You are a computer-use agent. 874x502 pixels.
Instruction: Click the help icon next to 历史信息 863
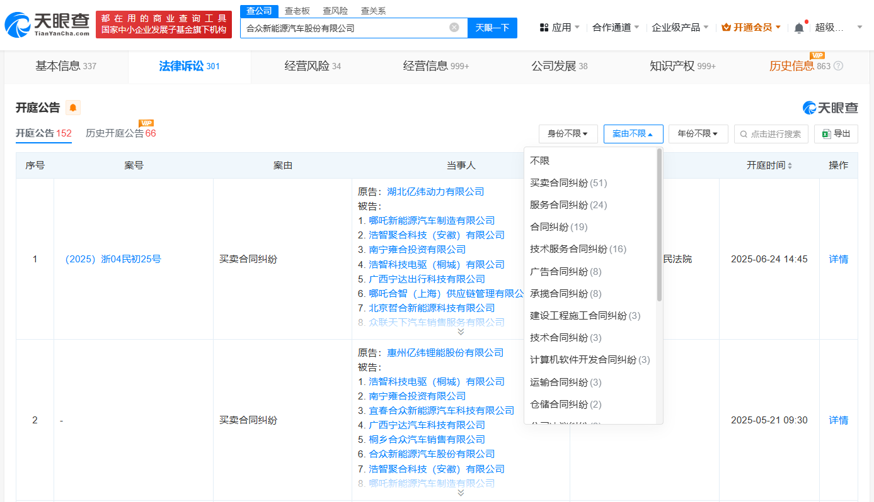(x=838, y=66)
